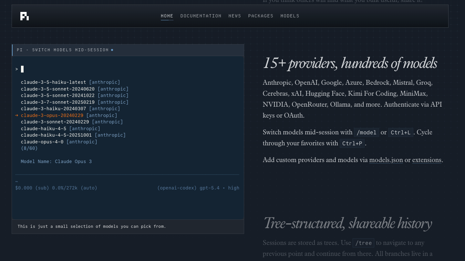Select claude-opus-4-0 model row
This screenshot has height=261, width=465.
pos(59,142)
